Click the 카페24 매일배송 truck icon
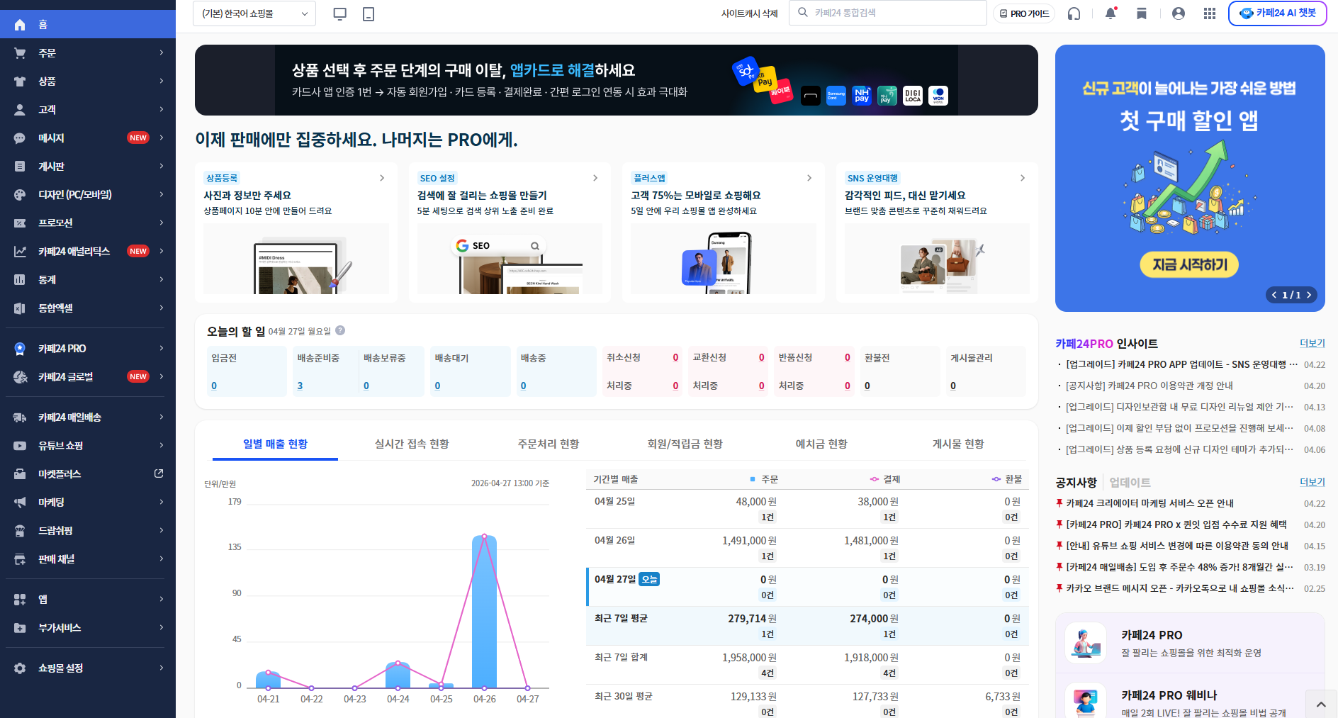Screen dimensions: 1338x718 coord(20,417)
